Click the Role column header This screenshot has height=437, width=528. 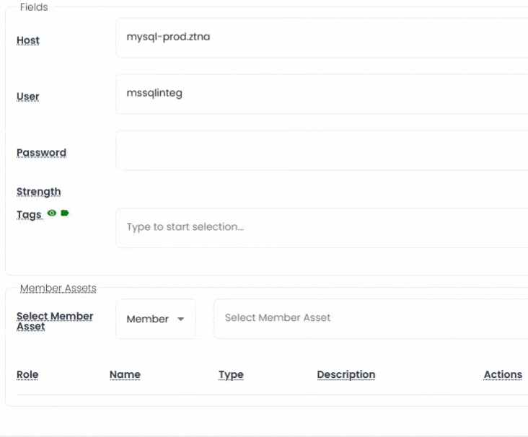pos(27,375)
